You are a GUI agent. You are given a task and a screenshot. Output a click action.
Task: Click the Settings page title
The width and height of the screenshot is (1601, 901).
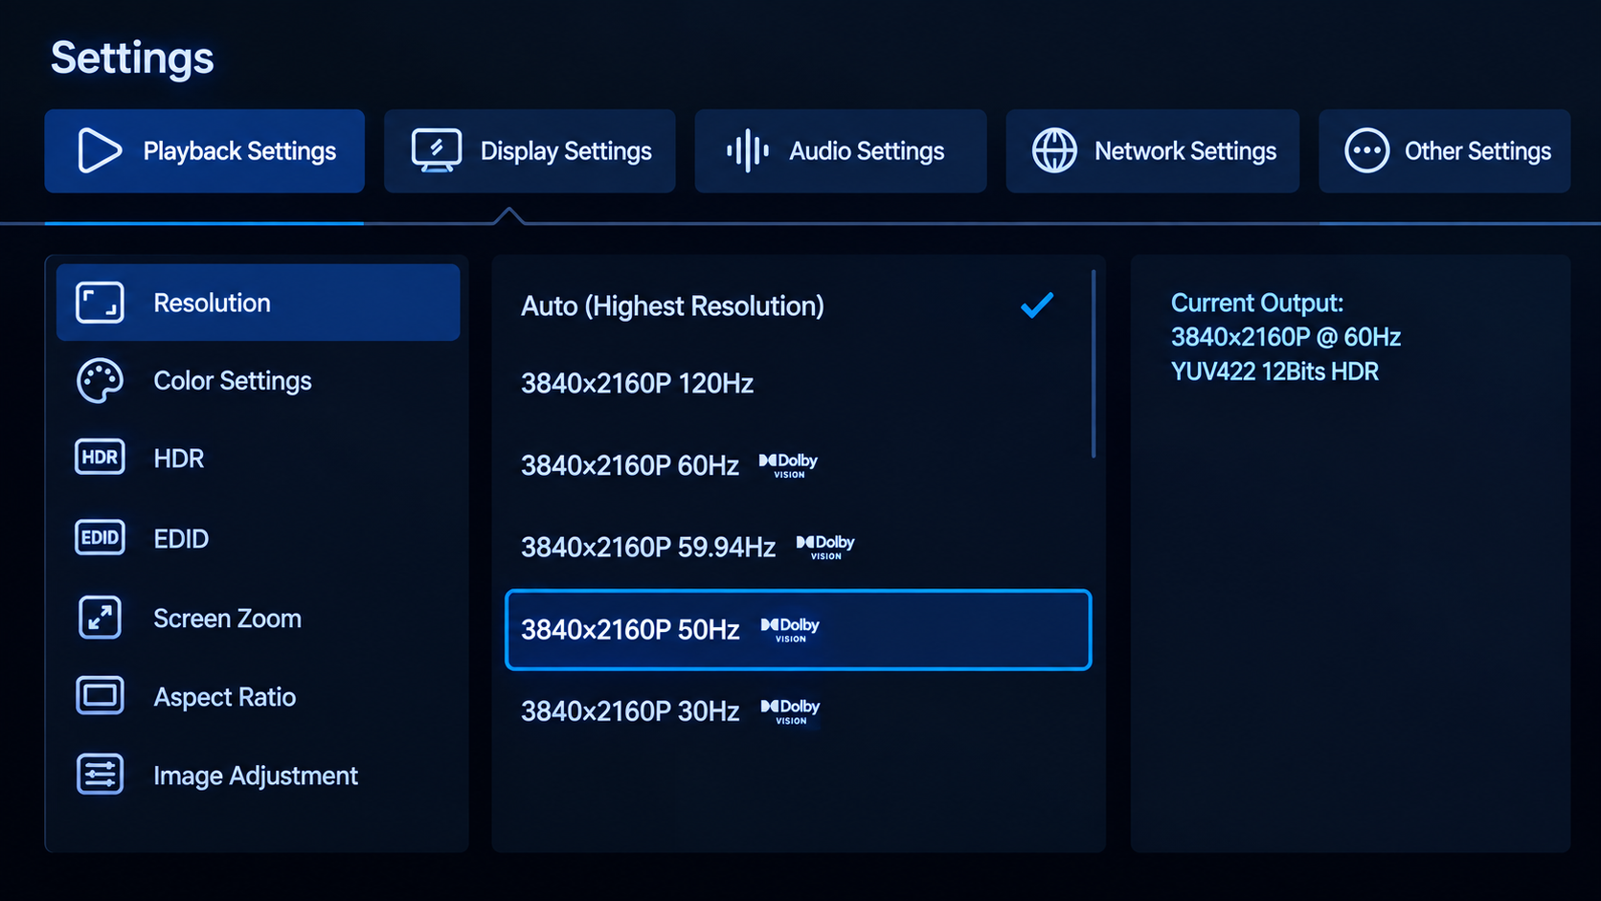(x=132, y=57)
